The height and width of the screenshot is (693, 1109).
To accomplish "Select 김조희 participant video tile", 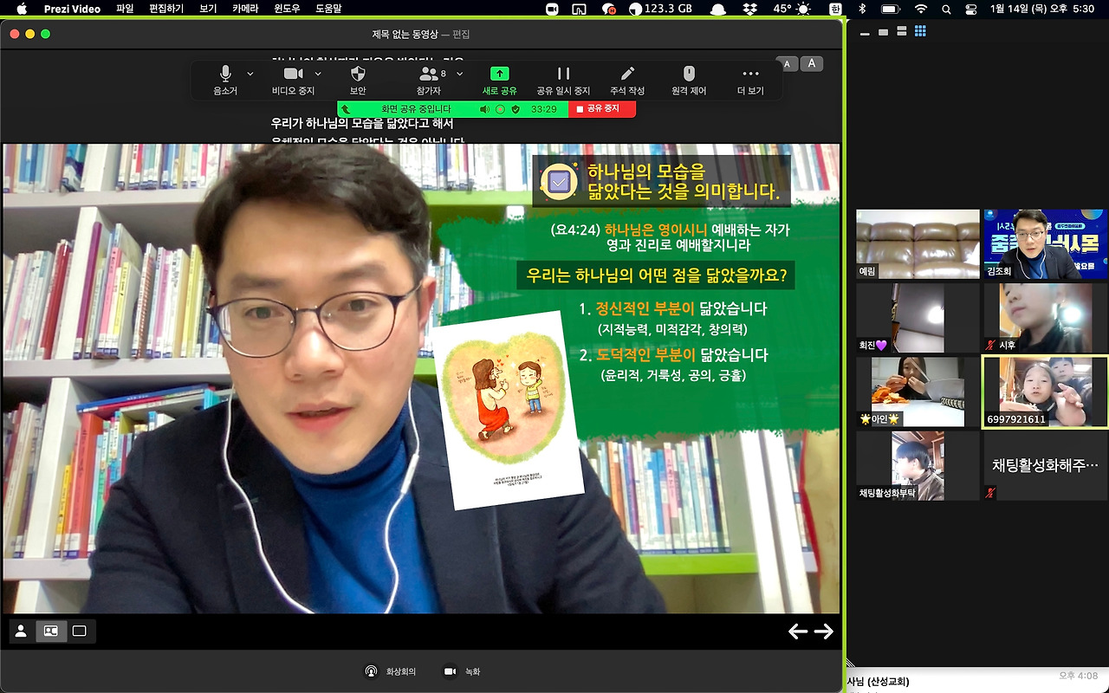I will tap(1045, 244).
